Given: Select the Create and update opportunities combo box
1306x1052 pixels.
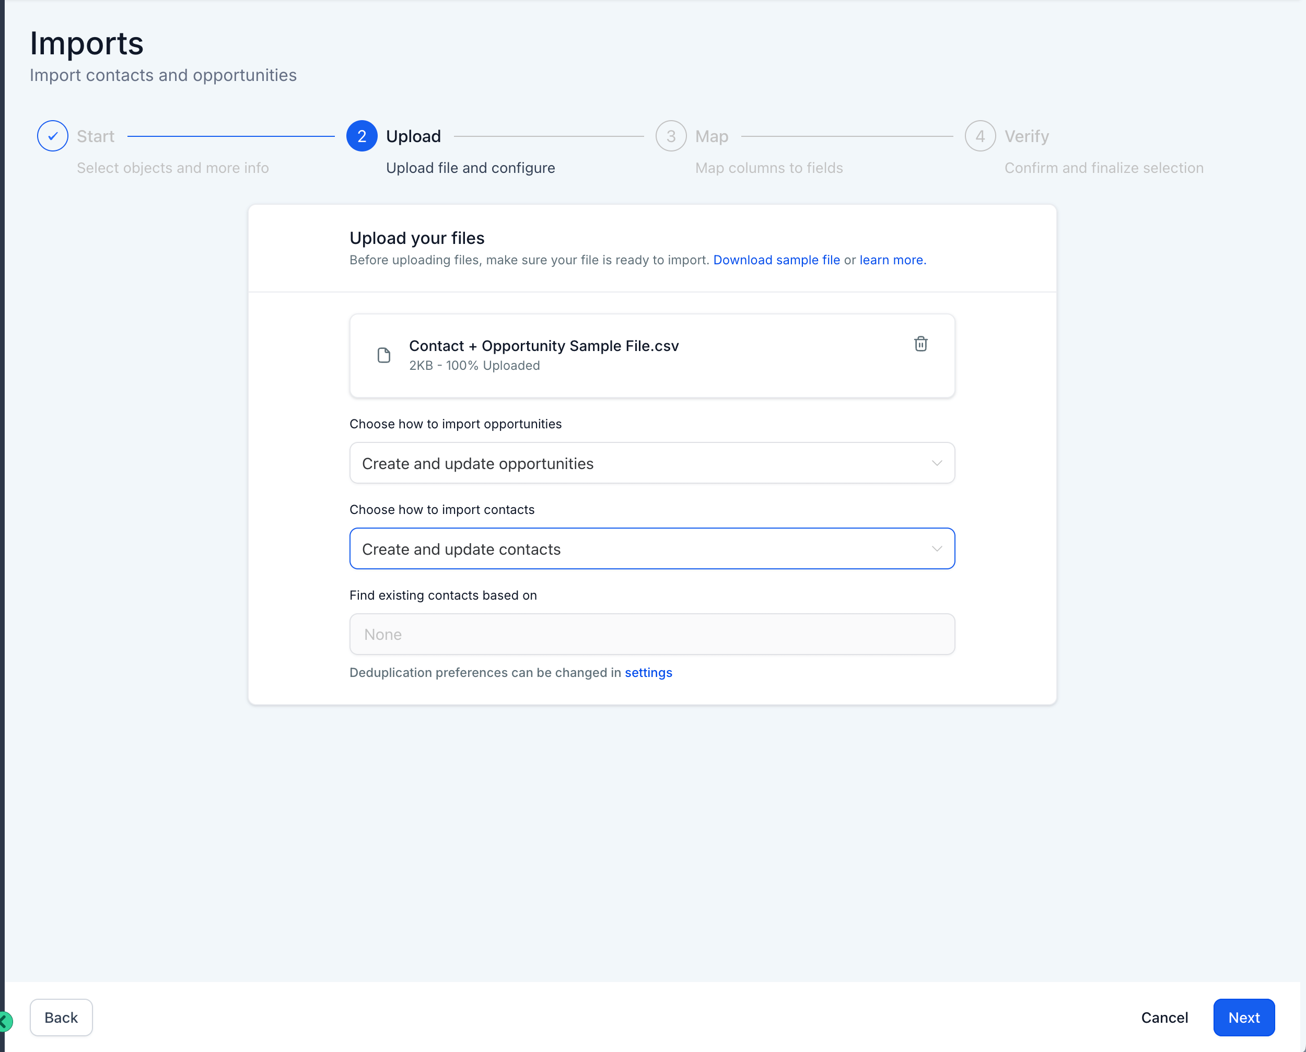Looking at the screenshot, I should pyautogui.click(x=652, y=463).
